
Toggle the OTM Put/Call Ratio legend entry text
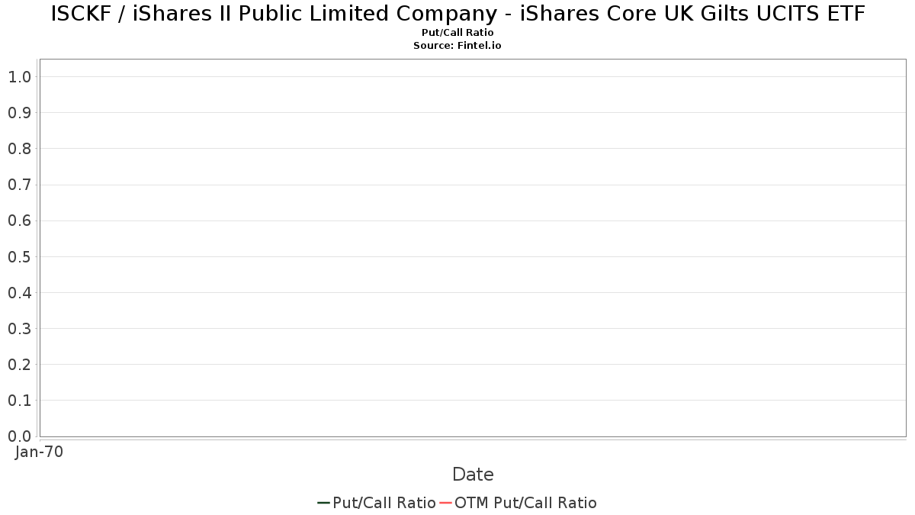pos(525,503)
